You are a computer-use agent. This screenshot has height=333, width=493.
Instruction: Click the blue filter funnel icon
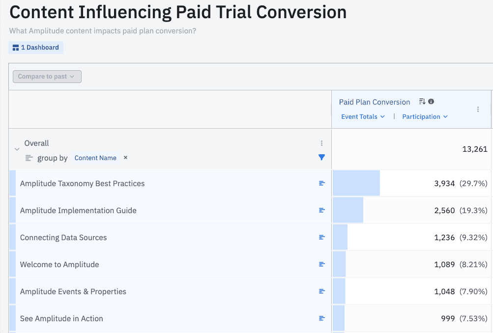[322, 158]
